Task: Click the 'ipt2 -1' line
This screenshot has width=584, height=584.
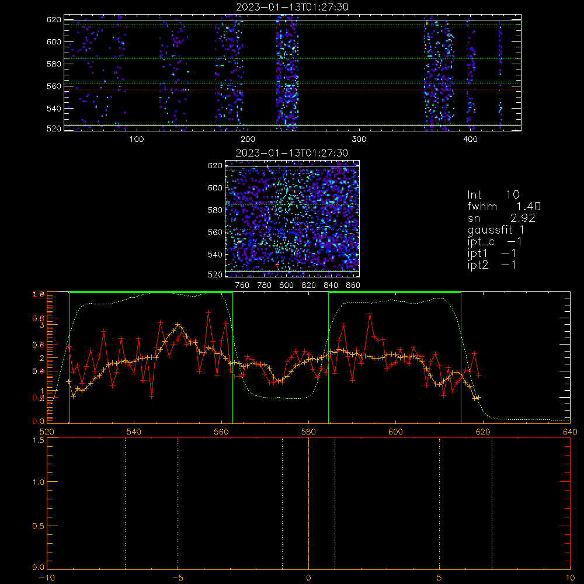Action: tap(492, 265)
